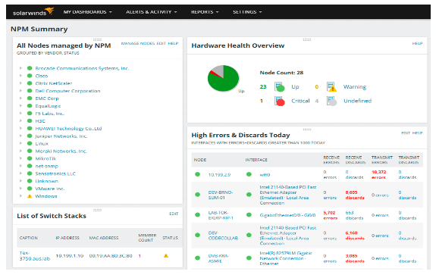Expand the Brocade Communications Systems node group

tap(20, 68)
